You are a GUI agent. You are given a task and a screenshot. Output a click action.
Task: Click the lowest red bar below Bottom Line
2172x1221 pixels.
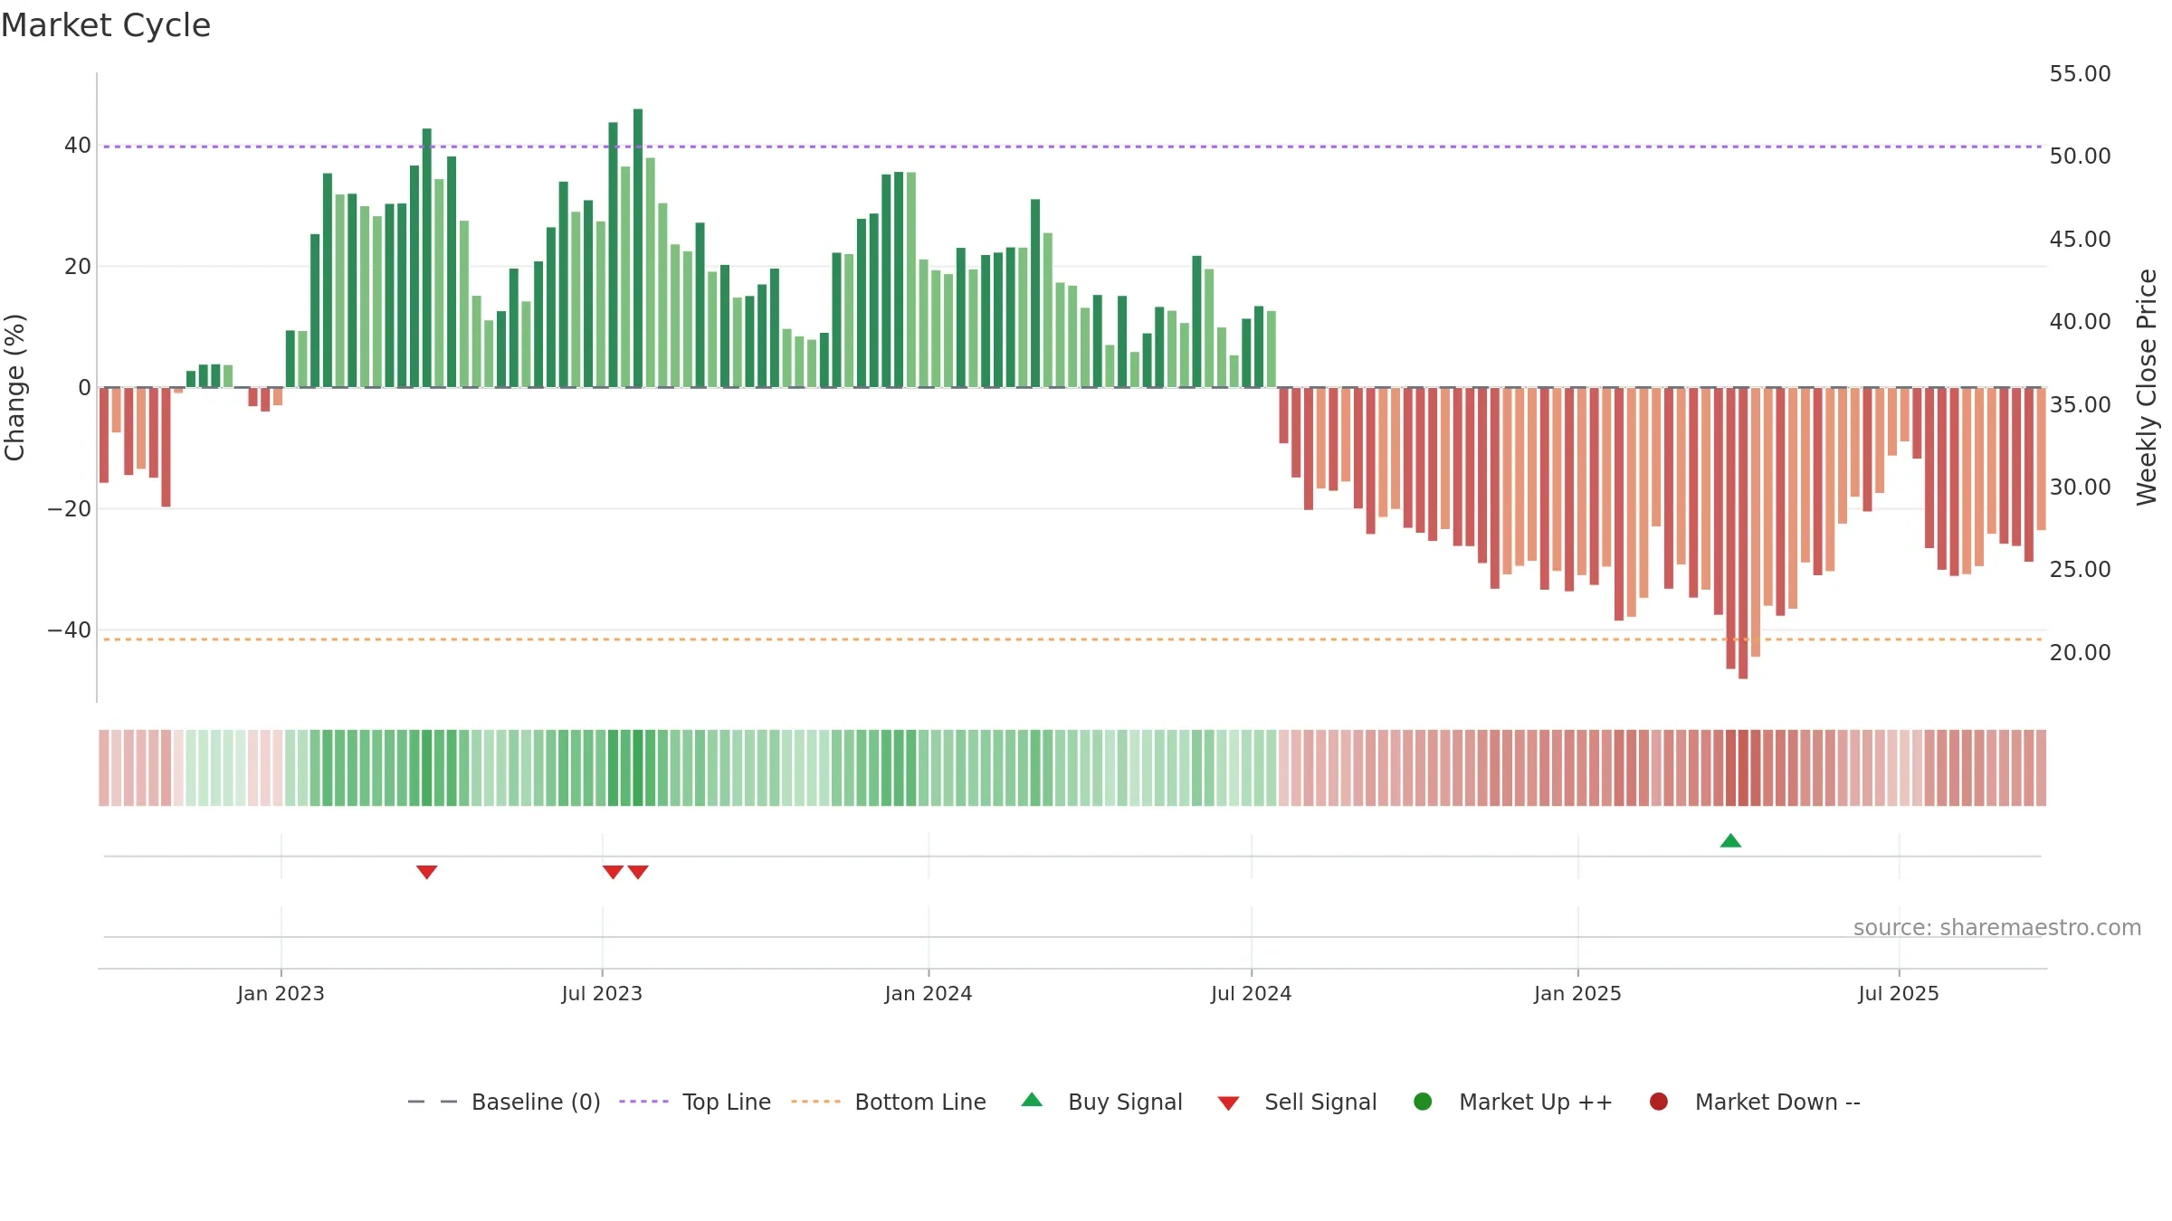coord(1743,534)
